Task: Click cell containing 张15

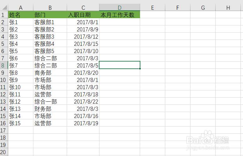Action: 20,123
